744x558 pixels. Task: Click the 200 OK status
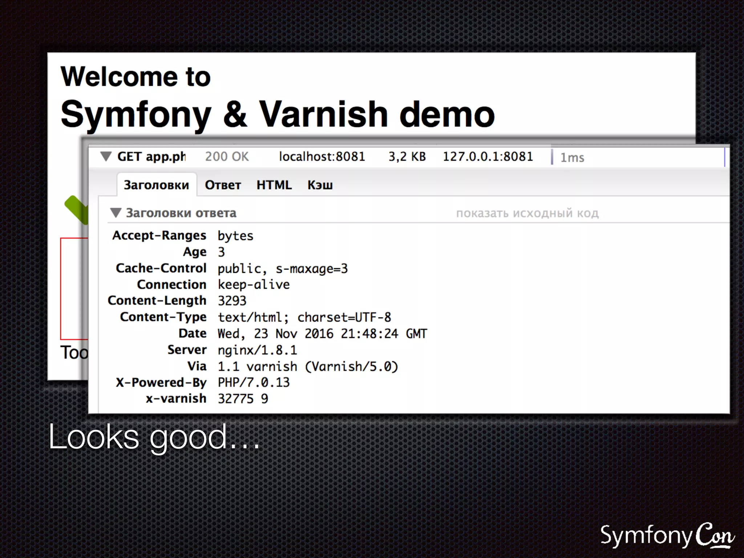[x=227, y=157]
